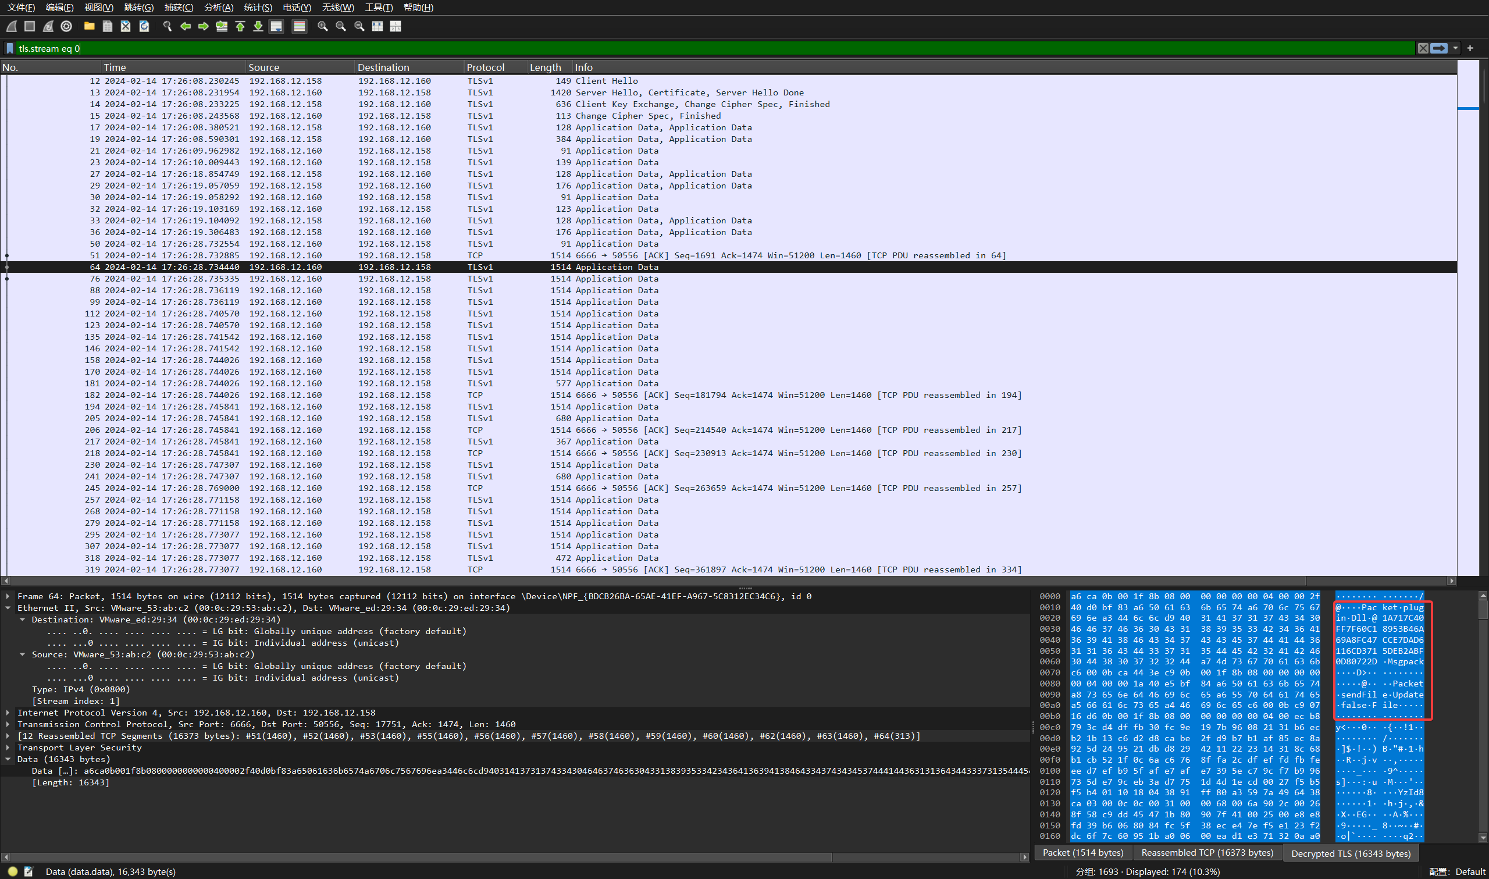The width and height of the screenshot is (1489, 879).
Task: Clear the display filter with X button
Action: (x=1423, y=48)
